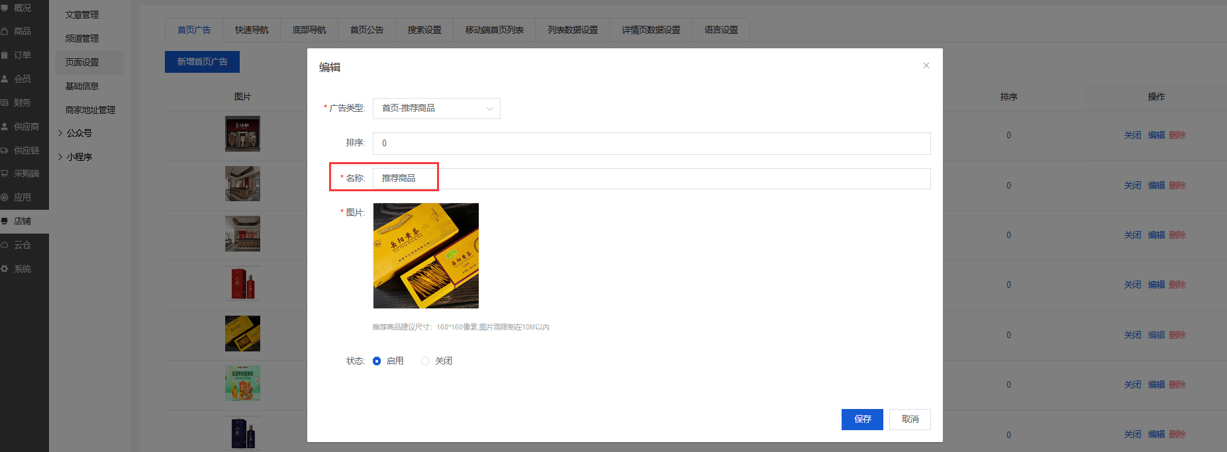Switch to the 语言设置 tab
The image size is (1227, 452).
[x=721, y=30]
